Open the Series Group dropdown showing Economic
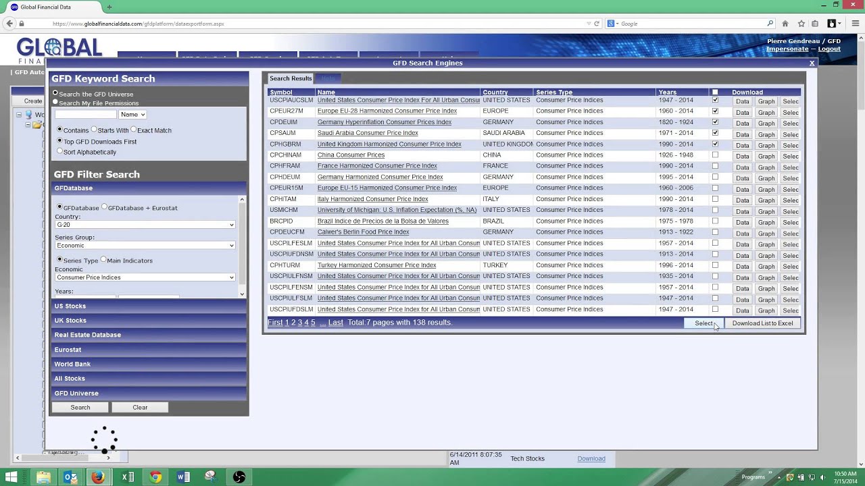The image size is (865, 486). pyautogui.click(x=145, y=246)
